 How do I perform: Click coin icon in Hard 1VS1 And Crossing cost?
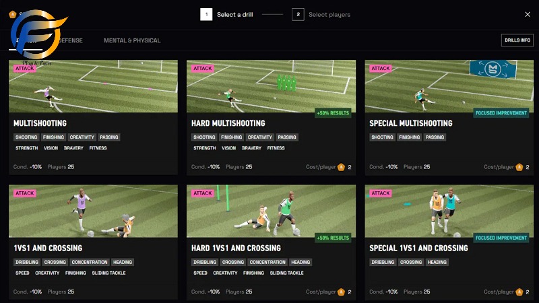pos(341,292)
